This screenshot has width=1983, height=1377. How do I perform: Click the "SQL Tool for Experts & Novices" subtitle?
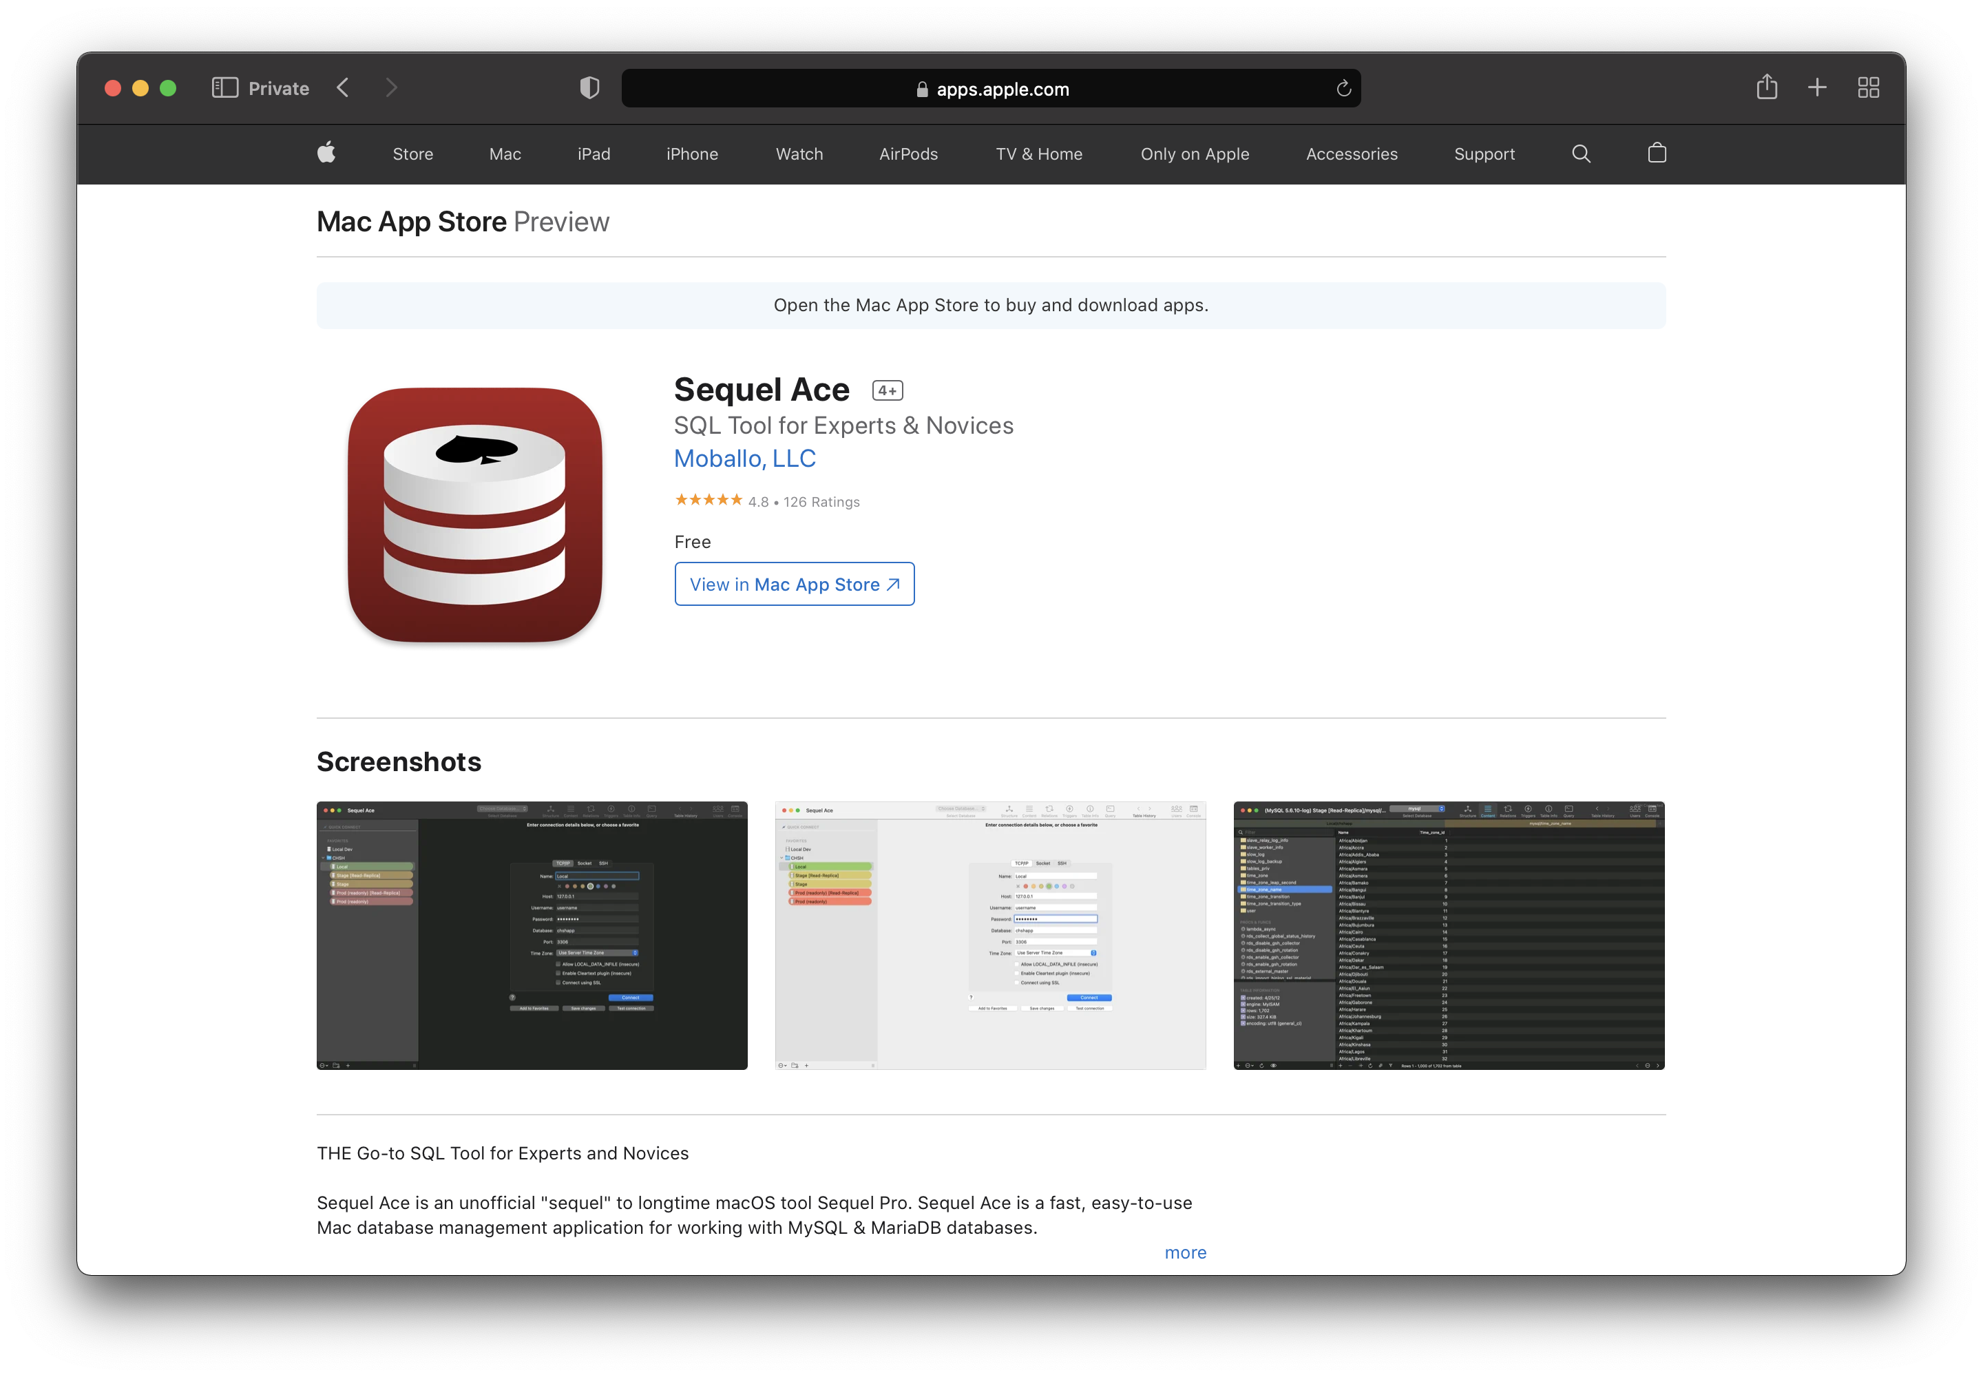click(x=843, y=425)
